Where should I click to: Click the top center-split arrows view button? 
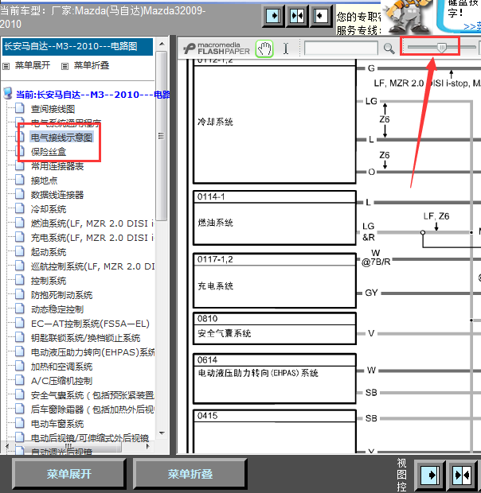tap(296, 16)
